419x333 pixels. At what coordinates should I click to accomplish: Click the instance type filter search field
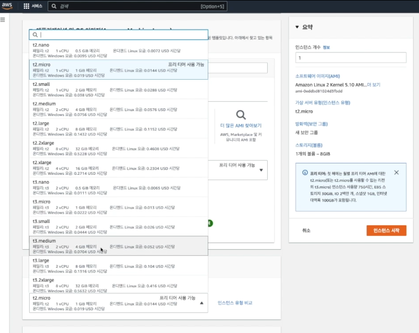coord(118,34)
